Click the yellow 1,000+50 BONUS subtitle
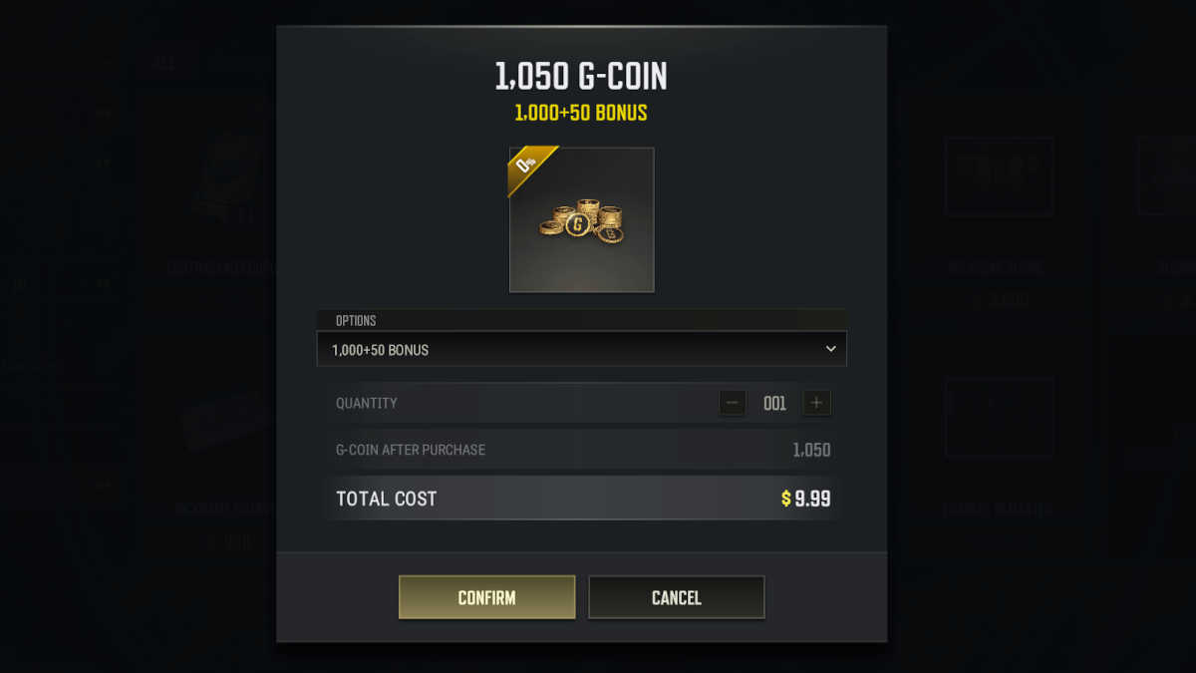 tap(581, 113)
